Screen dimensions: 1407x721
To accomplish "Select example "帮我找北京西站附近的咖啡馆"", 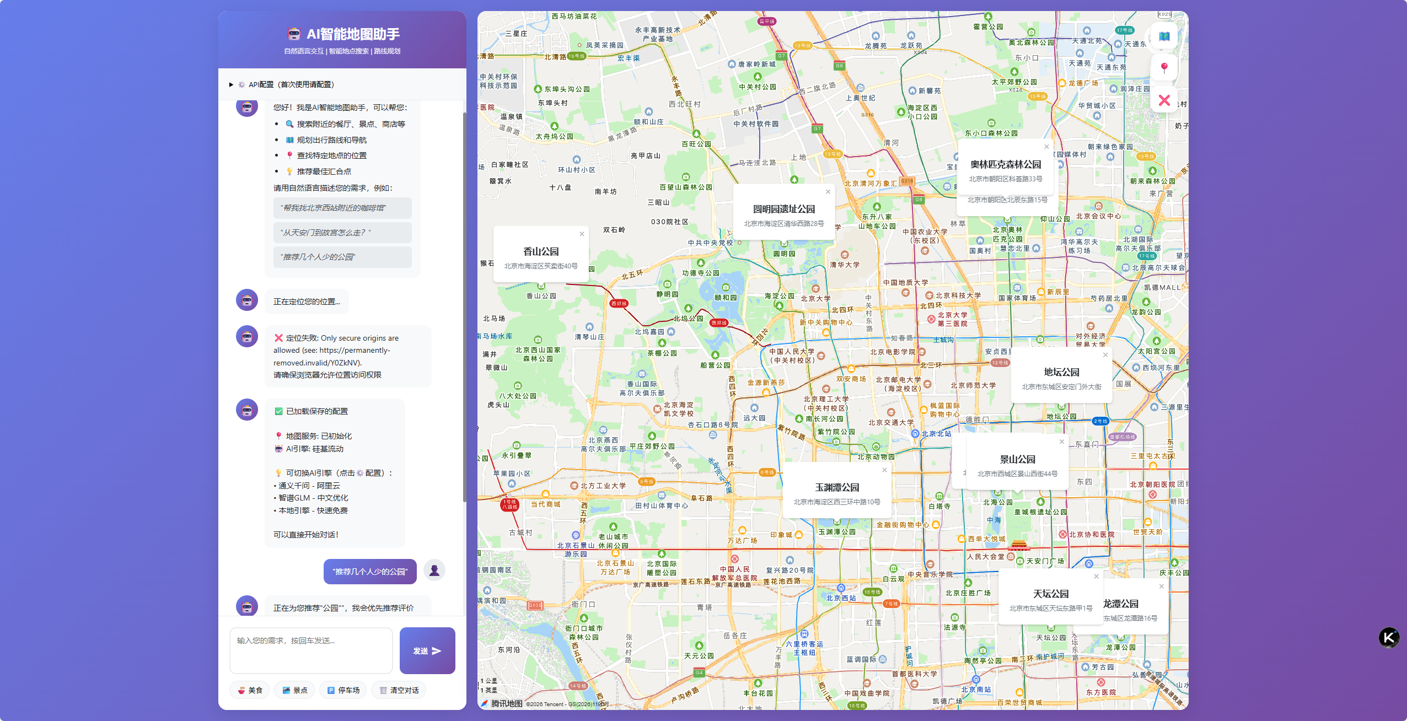I will pos(342,208).
